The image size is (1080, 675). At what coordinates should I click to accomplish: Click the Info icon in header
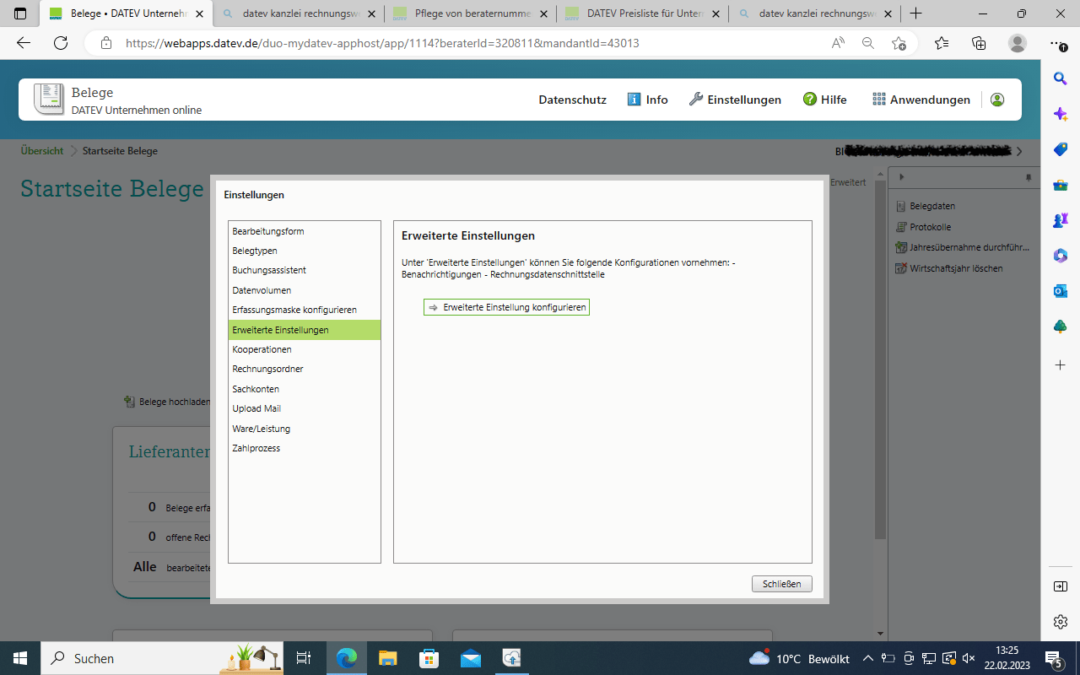(634, 100)
